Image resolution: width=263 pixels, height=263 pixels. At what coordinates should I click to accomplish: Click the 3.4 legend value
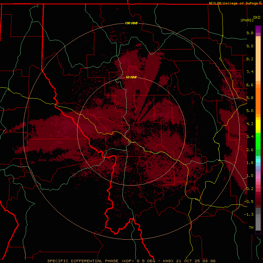pos(250,137)
